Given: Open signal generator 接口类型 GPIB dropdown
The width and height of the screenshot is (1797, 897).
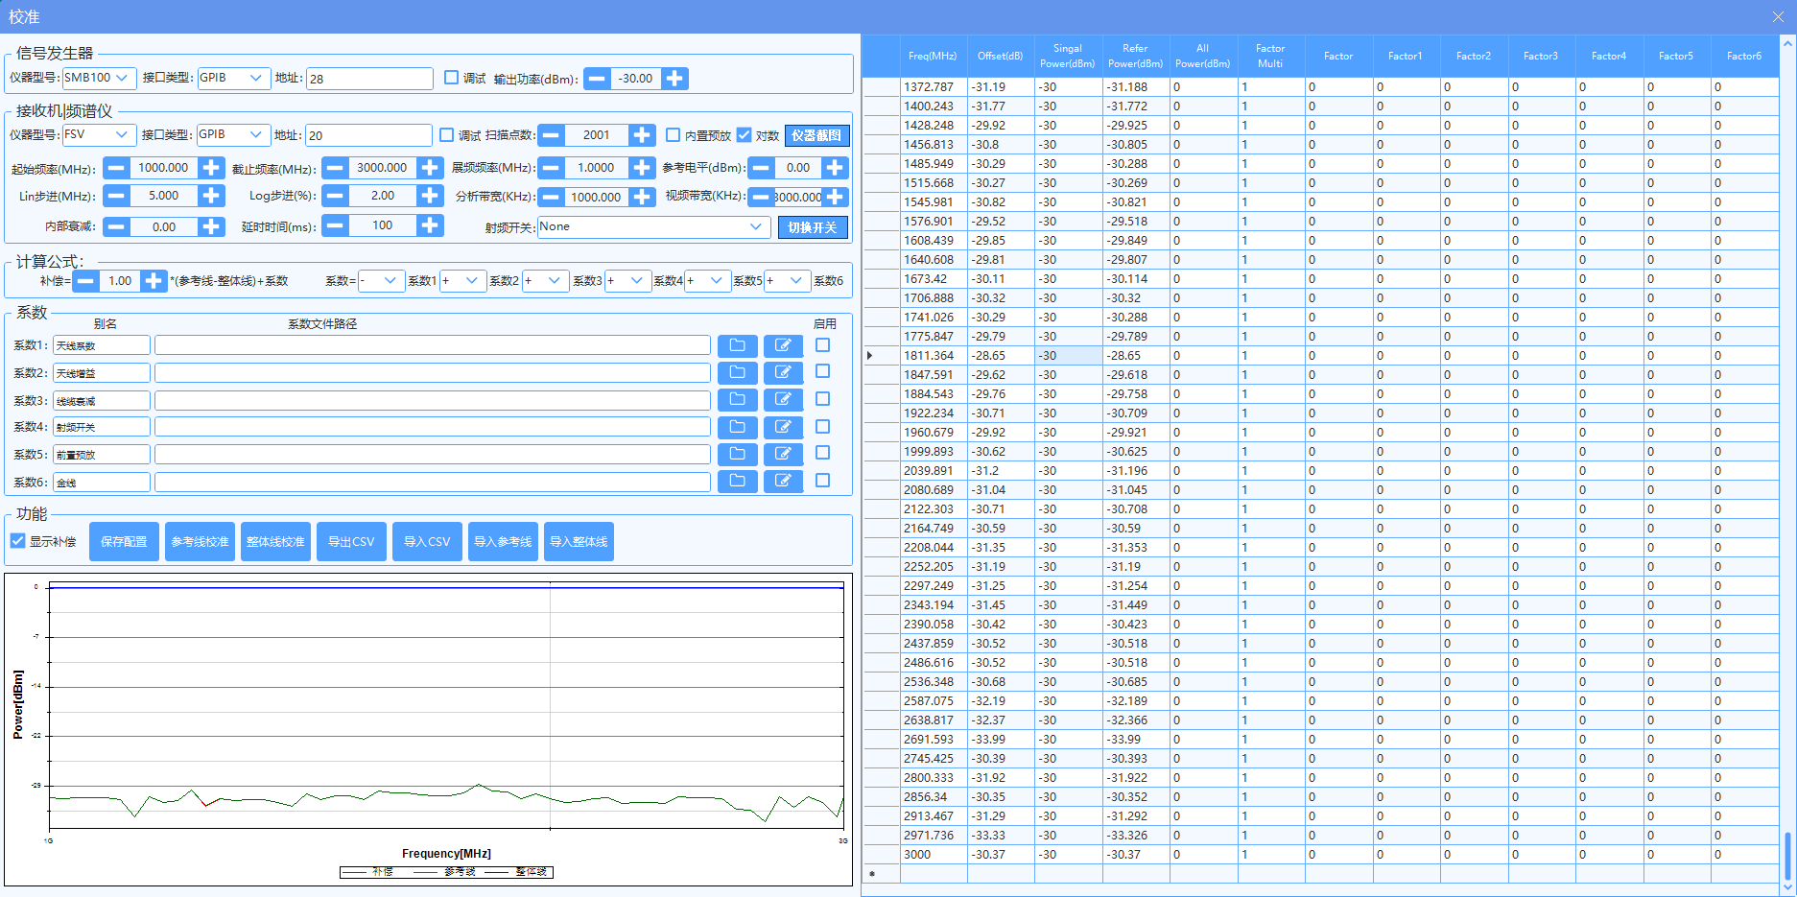Looking at the screenshot, I should (233, 78).
